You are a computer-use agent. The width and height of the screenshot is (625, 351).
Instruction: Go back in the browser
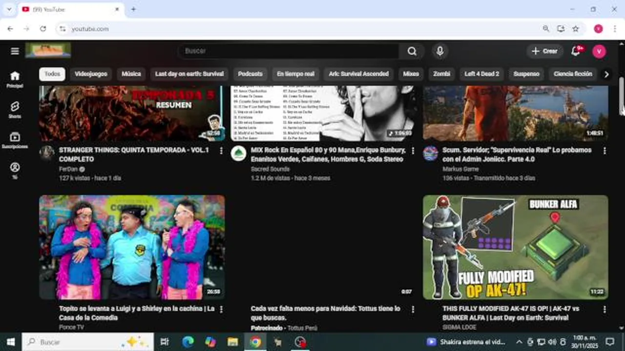point(10,29)
